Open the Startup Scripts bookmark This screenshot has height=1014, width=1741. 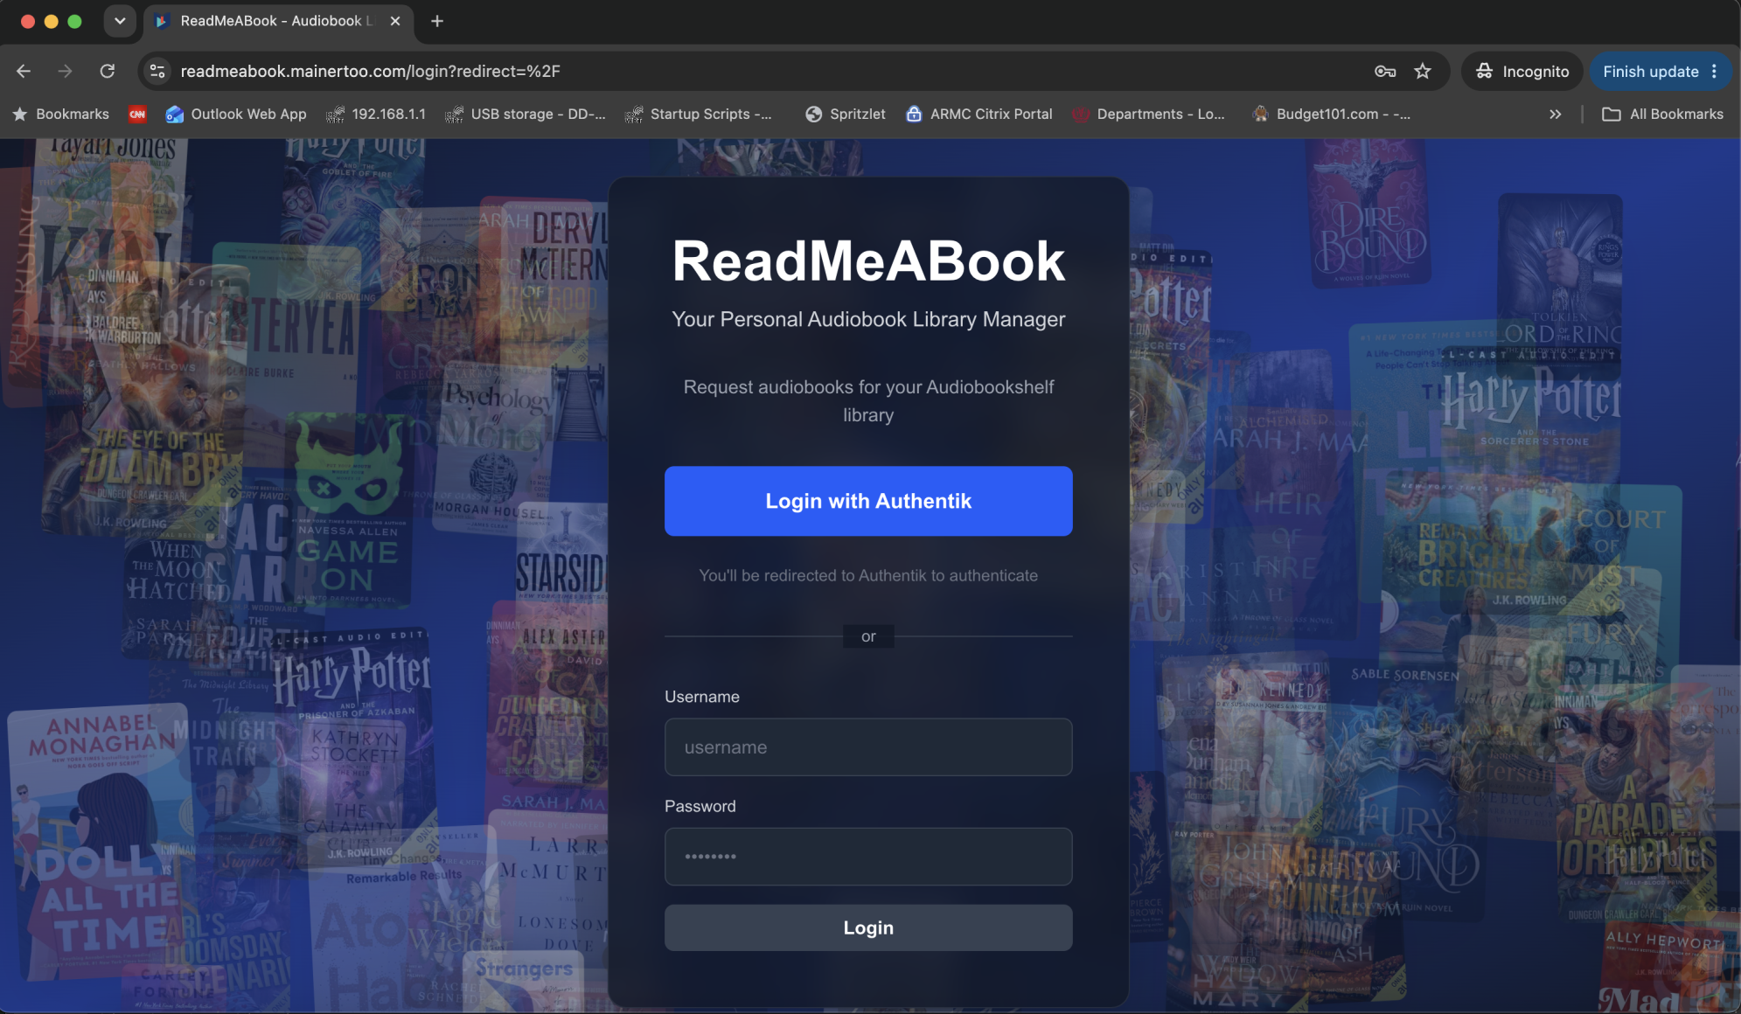coord(698,114)
